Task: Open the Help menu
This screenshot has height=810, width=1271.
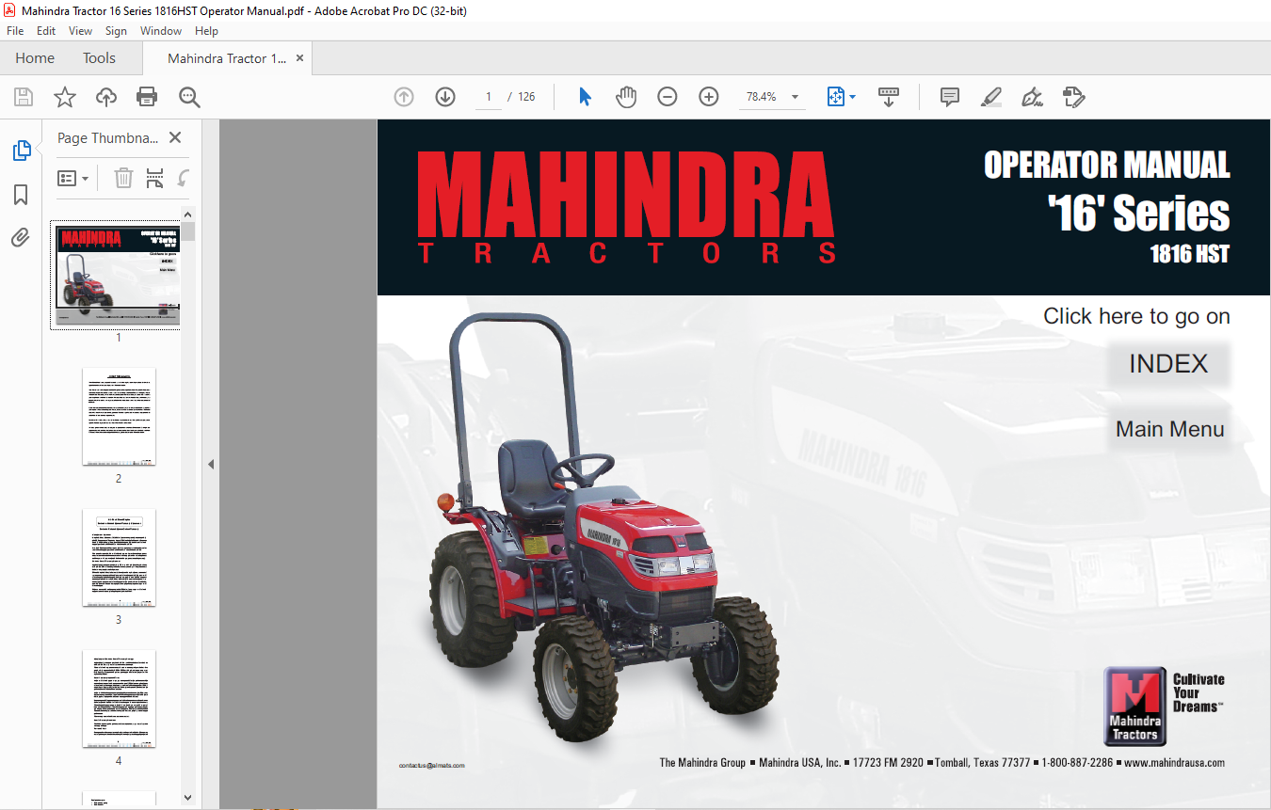Action: [x=206, y=31]
